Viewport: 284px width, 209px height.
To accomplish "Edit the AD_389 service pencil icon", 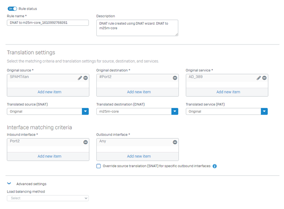I will pos(258,78).
